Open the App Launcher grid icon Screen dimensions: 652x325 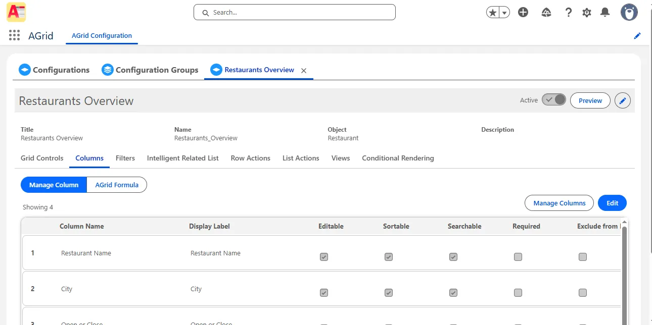coord(14,36)
